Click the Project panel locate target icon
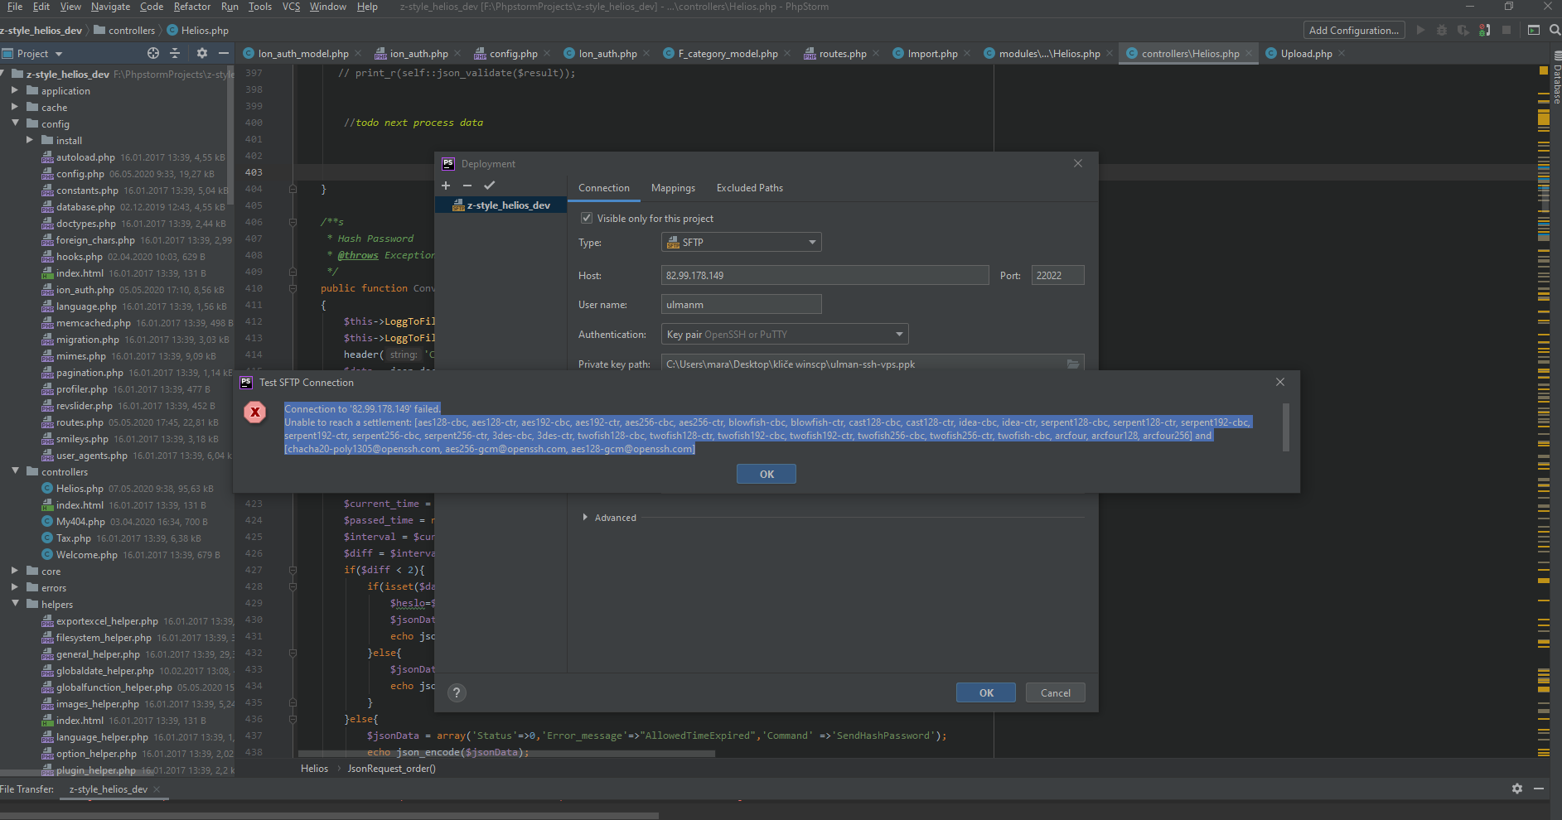Viewport: 1562px width, 820px height. click(153, 53)
